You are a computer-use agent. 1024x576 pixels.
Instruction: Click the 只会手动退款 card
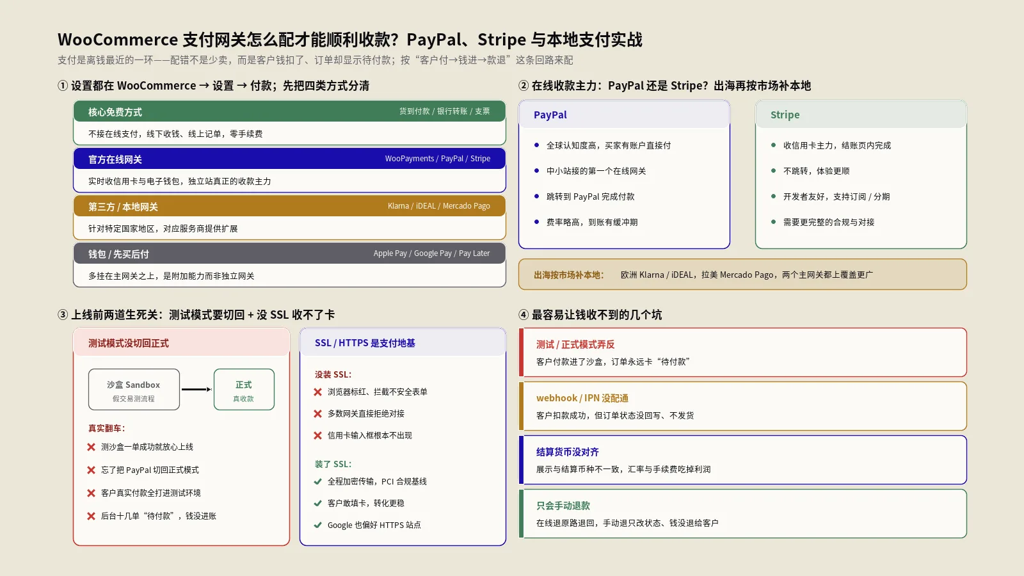[742, 514]
